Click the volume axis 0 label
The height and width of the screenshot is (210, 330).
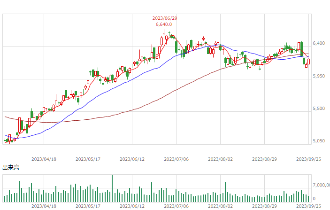coord(314,199)
